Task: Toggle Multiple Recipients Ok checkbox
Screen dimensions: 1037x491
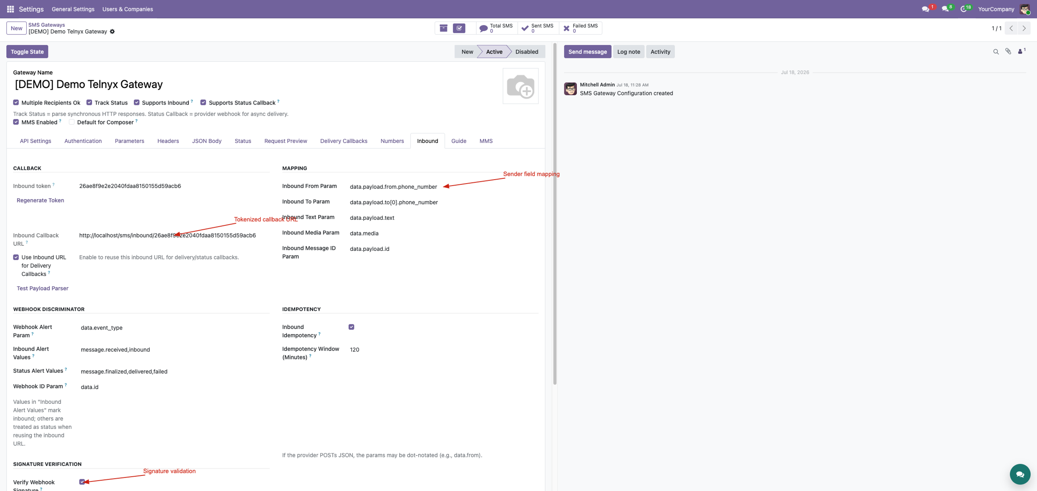Action: tap(16, 102)
